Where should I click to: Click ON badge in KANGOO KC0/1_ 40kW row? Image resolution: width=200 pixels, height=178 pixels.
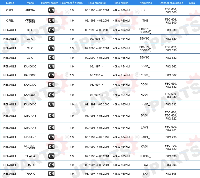coord(51,75)
